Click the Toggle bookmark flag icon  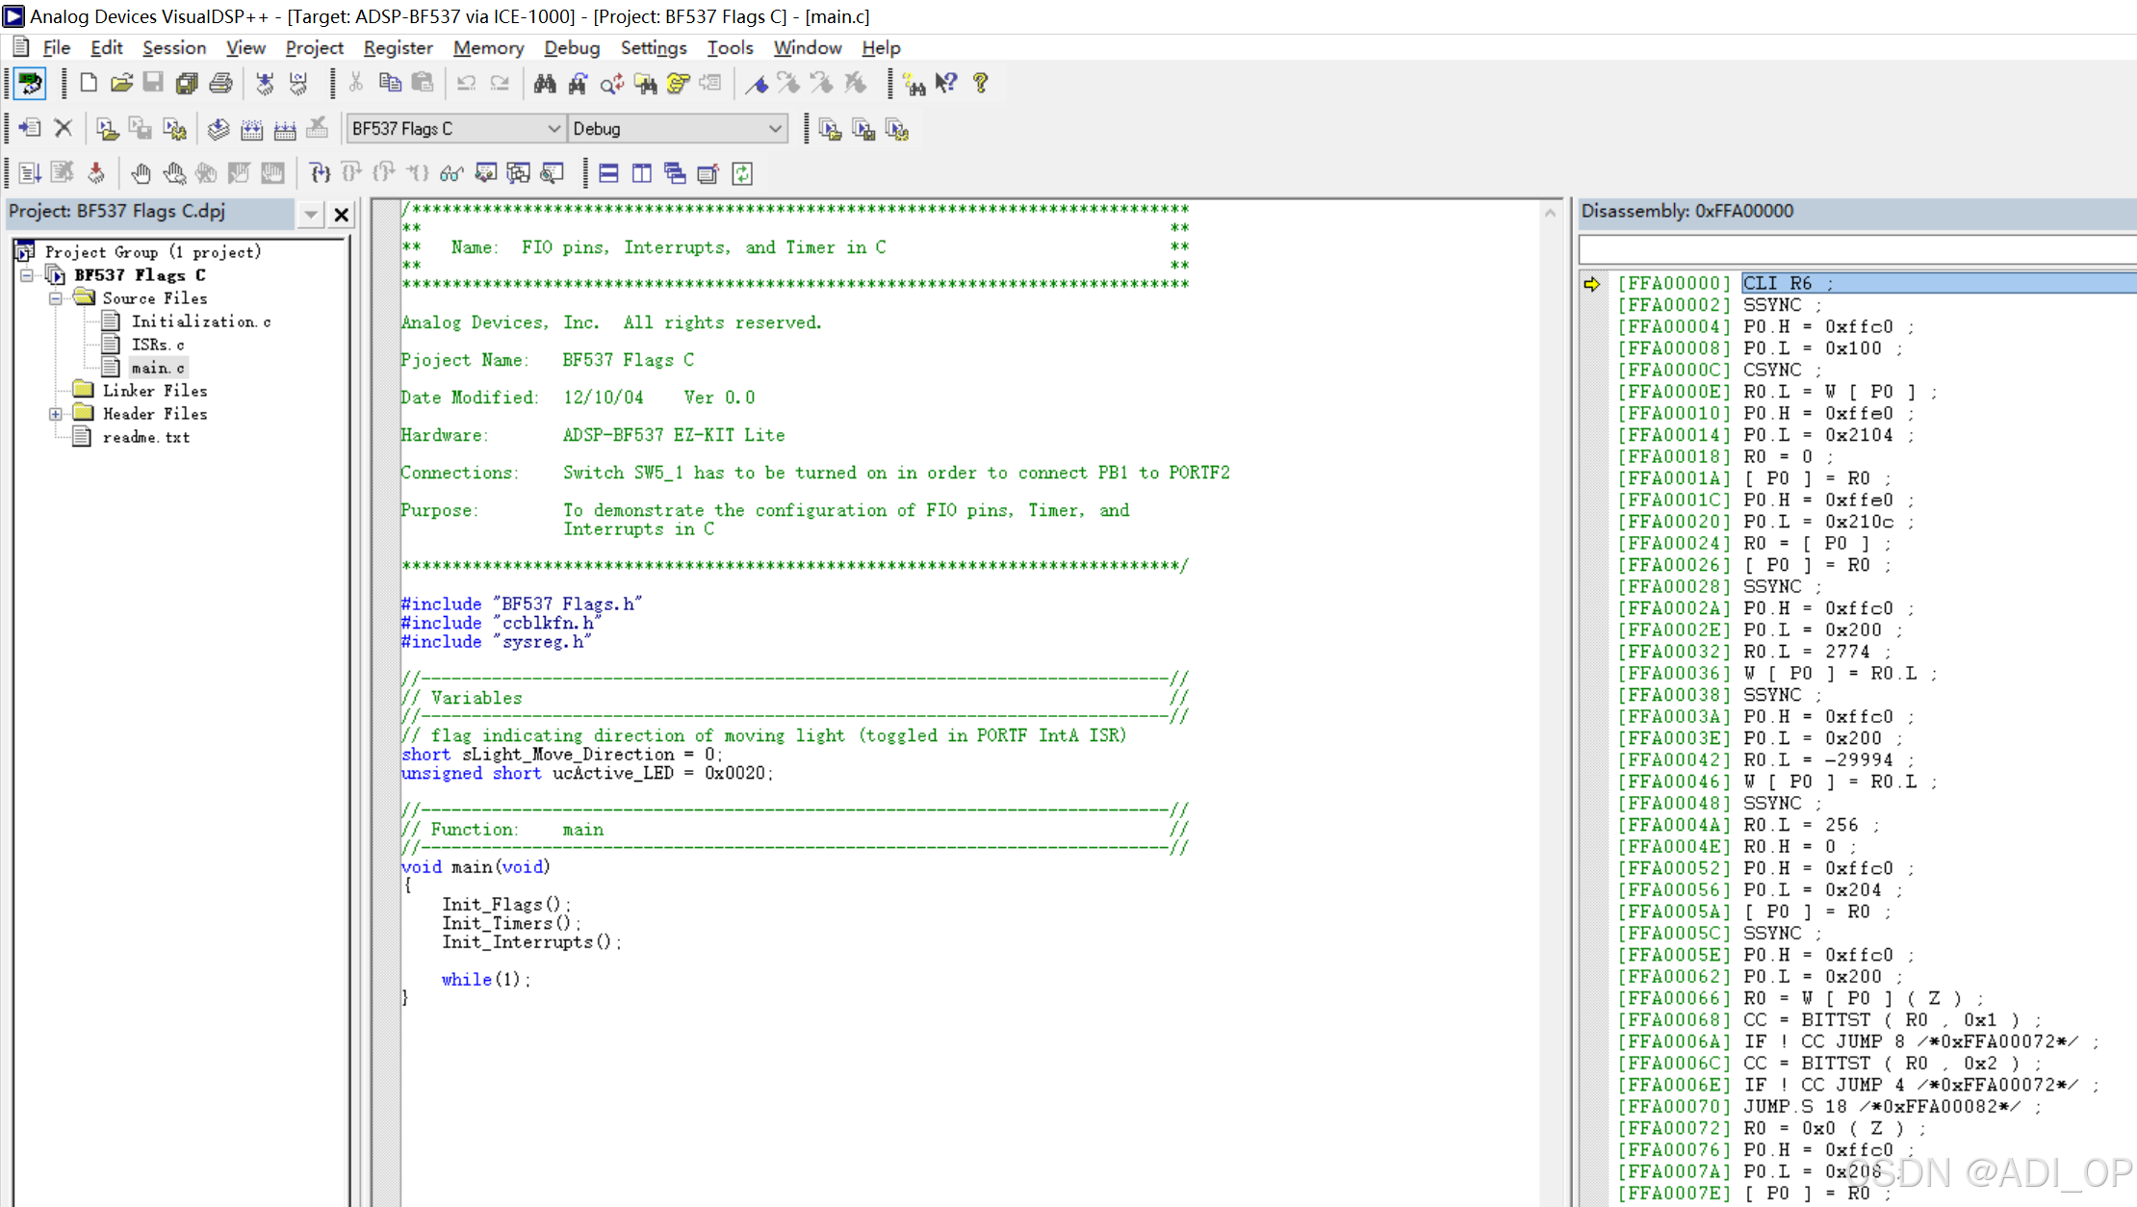point(757,84)
